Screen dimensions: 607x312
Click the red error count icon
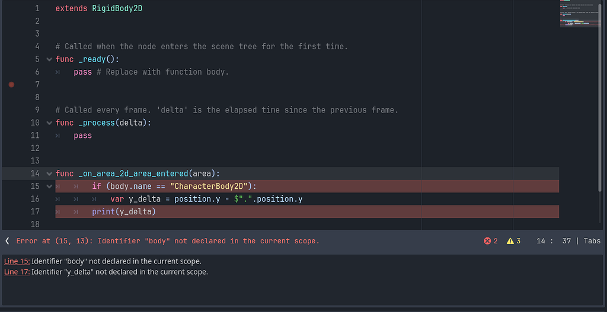coord(488,241)
